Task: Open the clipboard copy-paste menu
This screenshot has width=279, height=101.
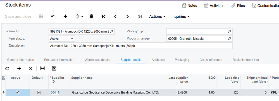Action: pyautogui.click(x=79, y=16)
